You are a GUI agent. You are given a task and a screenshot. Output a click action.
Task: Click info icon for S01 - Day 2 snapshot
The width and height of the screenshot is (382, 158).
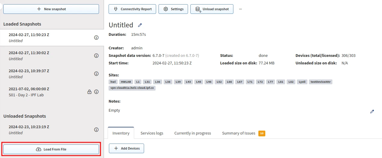click(96, 92)
